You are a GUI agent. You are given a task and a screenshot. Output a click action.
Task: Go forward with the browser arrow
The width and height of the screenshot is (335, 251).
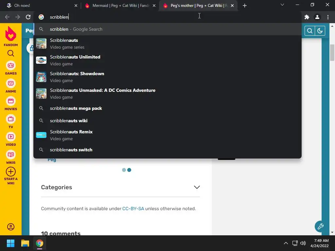click(18, 17)
